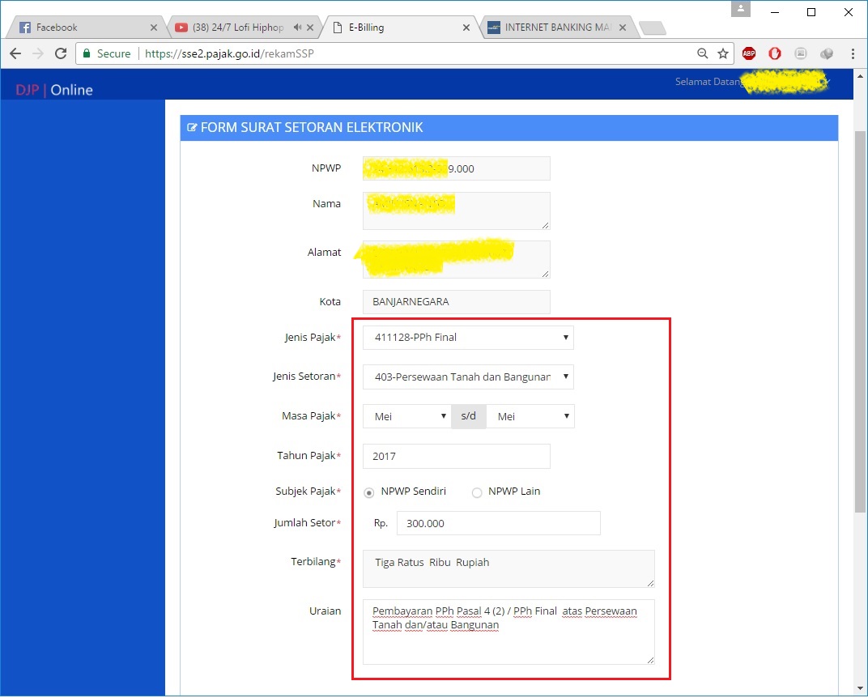Open a new browser tab
This screenshot has height=698, width=868.
pyautogui.click(x=652, y=28)
